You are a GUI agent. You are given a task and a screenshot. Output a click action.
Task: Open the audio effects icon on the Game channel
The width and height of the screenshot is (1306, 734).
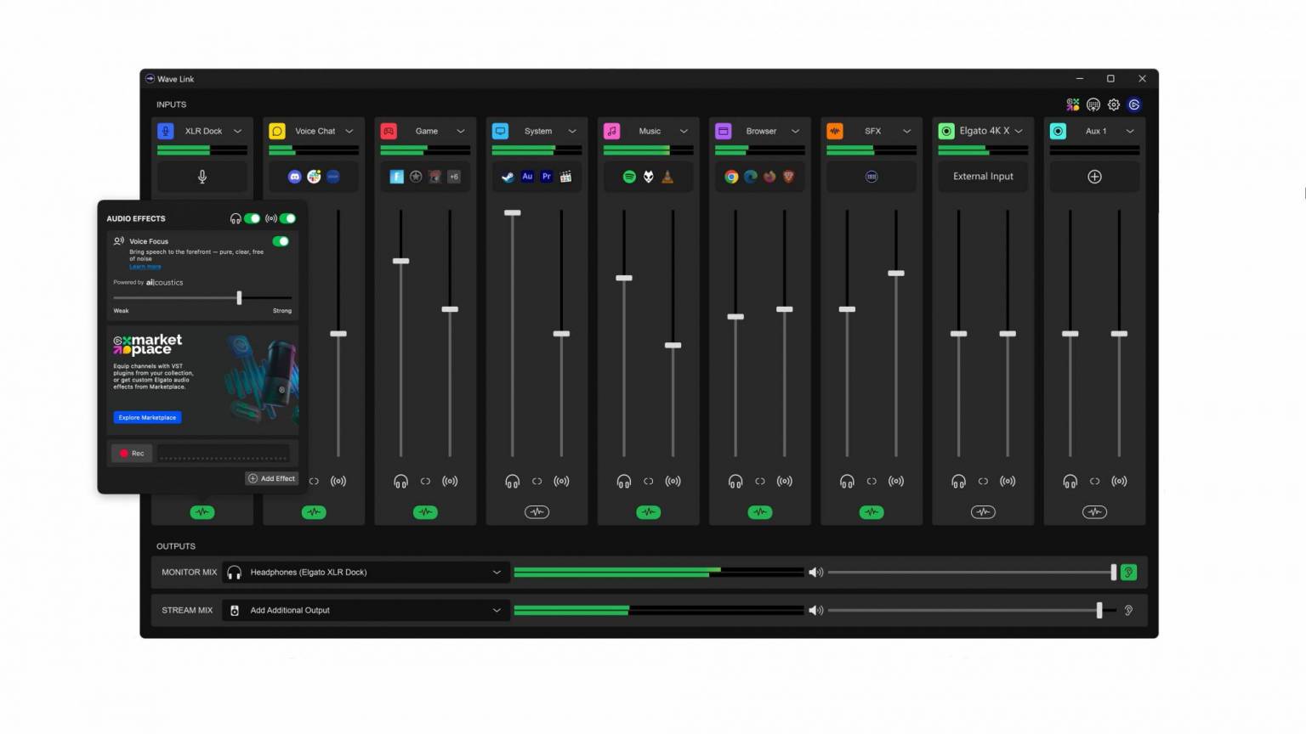[425, 511]
